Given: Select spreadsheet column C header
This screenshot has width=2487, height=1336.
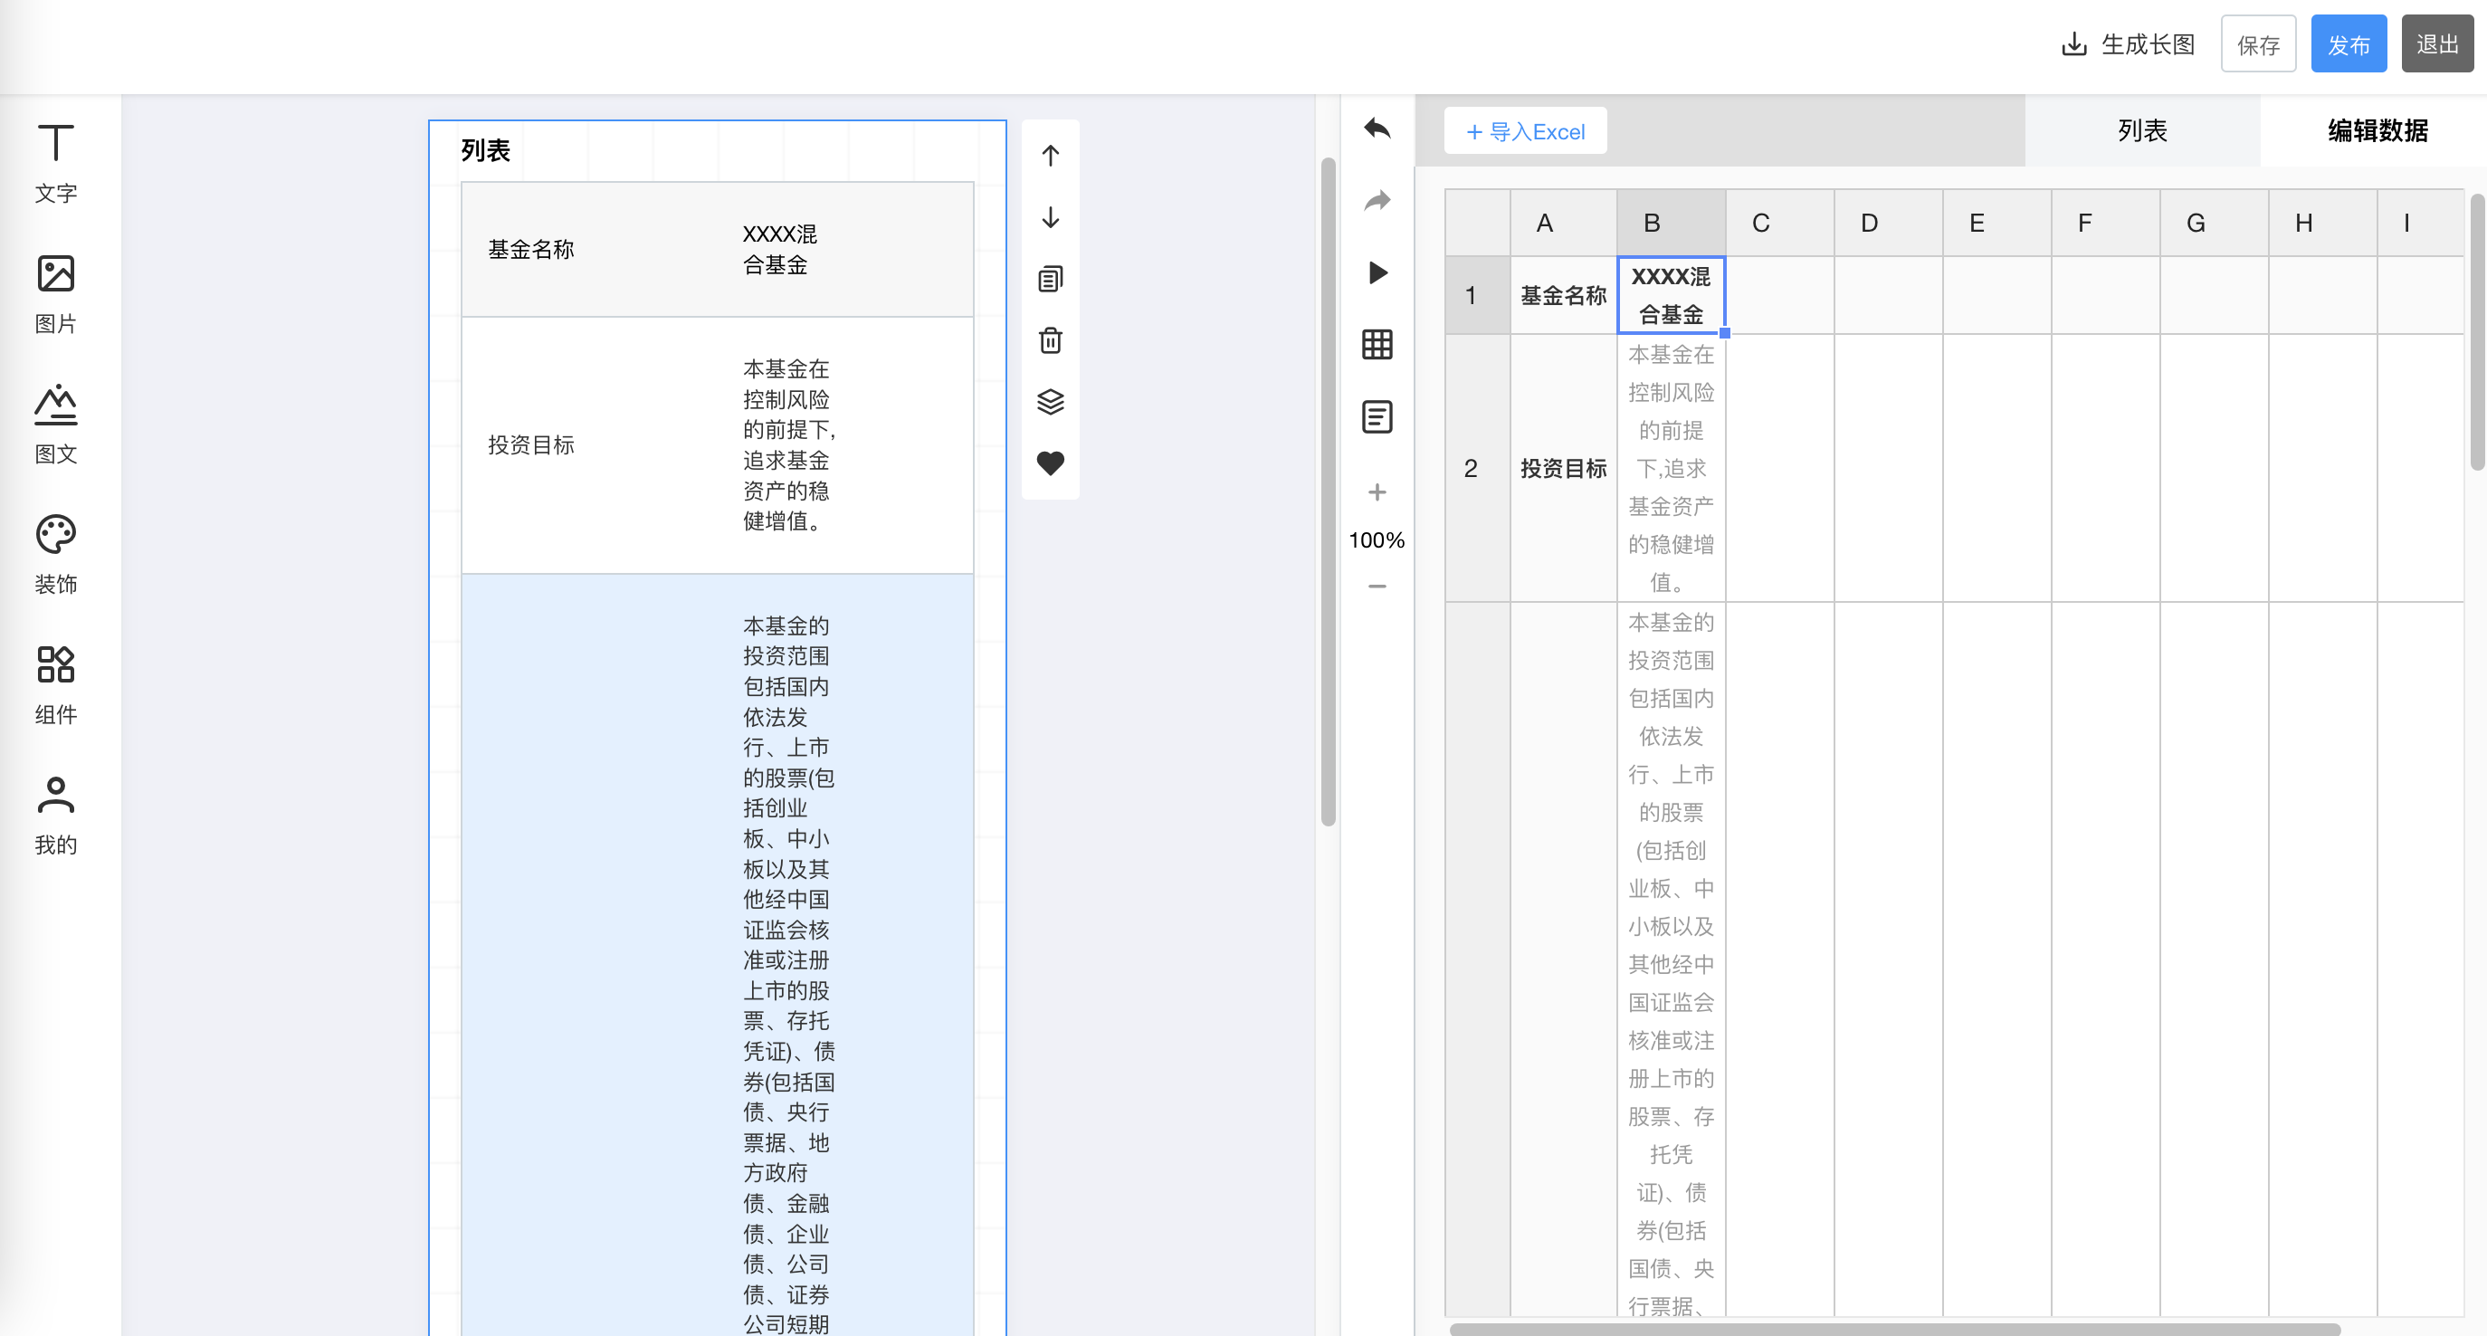Looking at the screenshot, I should click(1779, 223).
